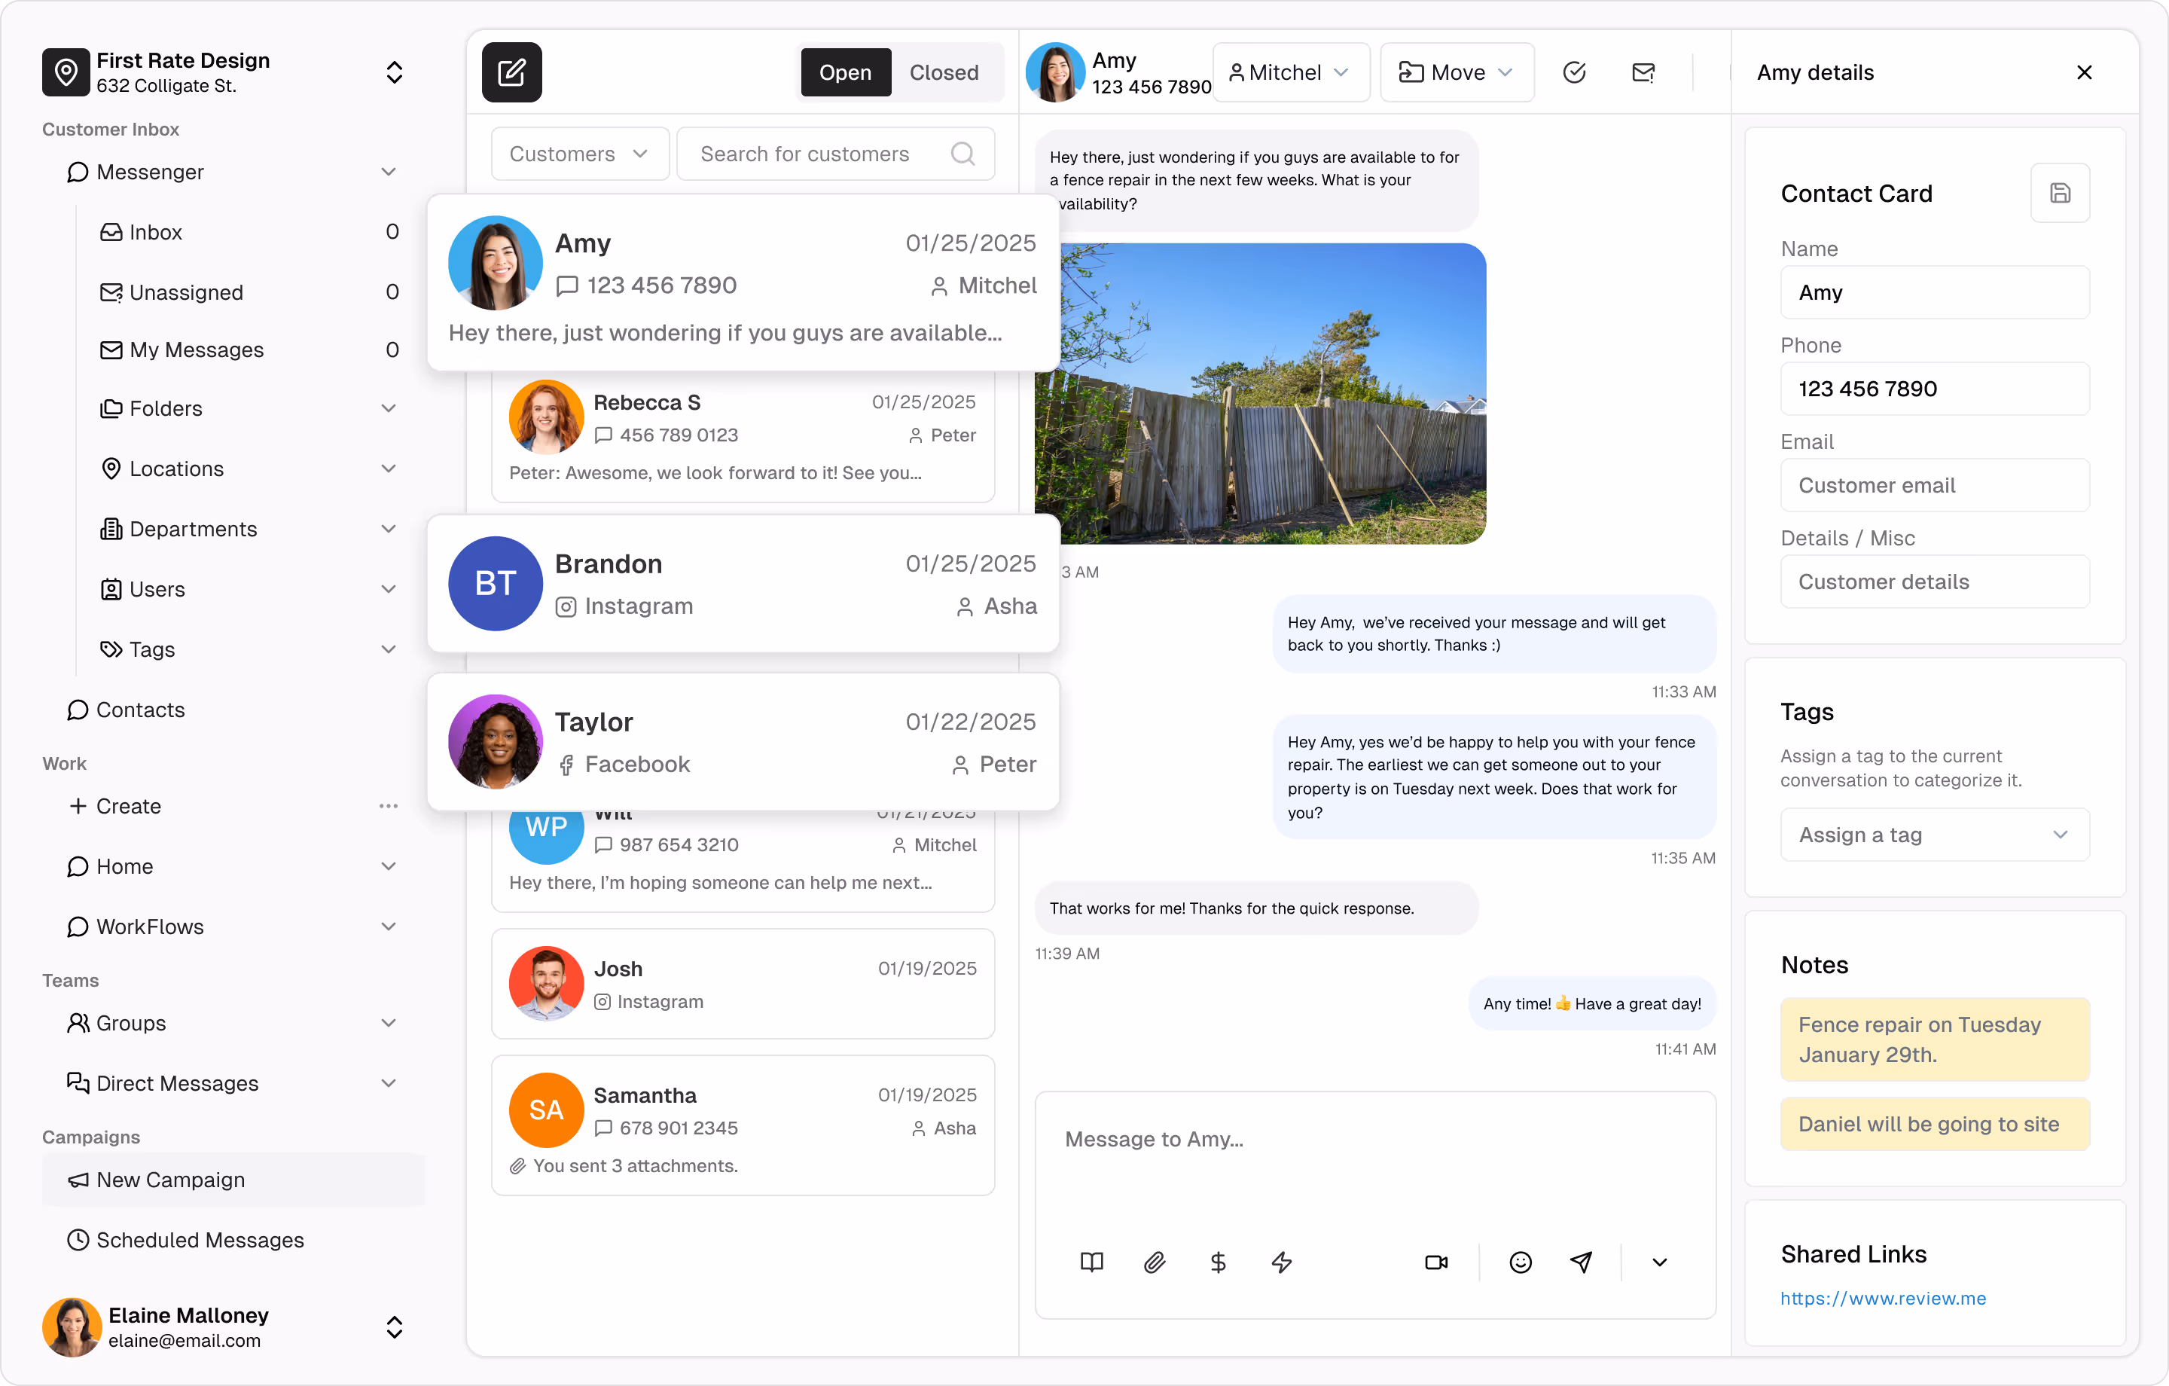The height and width of the screenshot is (1386, 2169).
Task: Open Brandon's Instagram conversation
Action: pyautogui.click(x=743, y=583)
